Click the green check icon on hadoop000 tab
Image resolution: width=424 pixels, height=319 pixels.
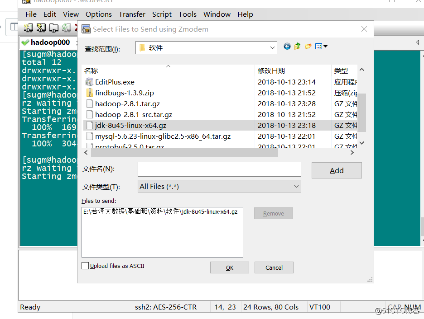click(x=25, y=42)
